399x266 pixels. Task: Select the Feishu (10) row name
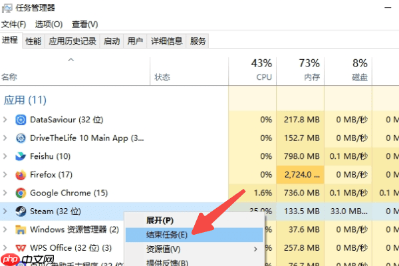[x=50, y=156]
